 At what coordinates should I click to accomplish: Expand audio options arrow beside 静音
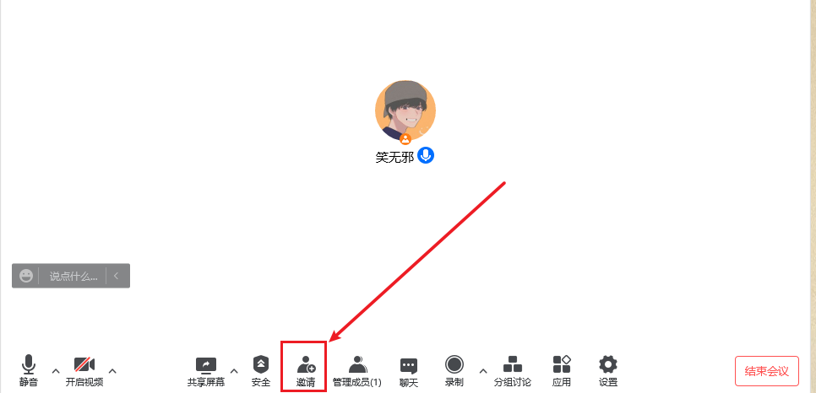point(56,370)
